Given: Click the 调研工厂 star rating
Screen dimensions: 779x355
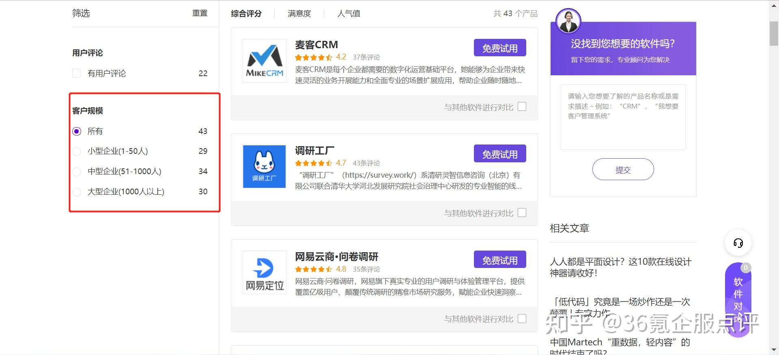Looking at the screenshot, I should tap(313, 164).
